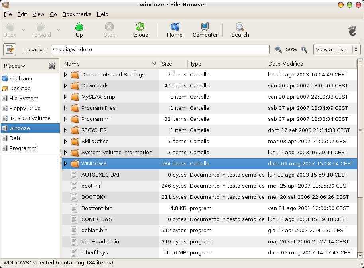Sort by Type column header

coord(226,64)
